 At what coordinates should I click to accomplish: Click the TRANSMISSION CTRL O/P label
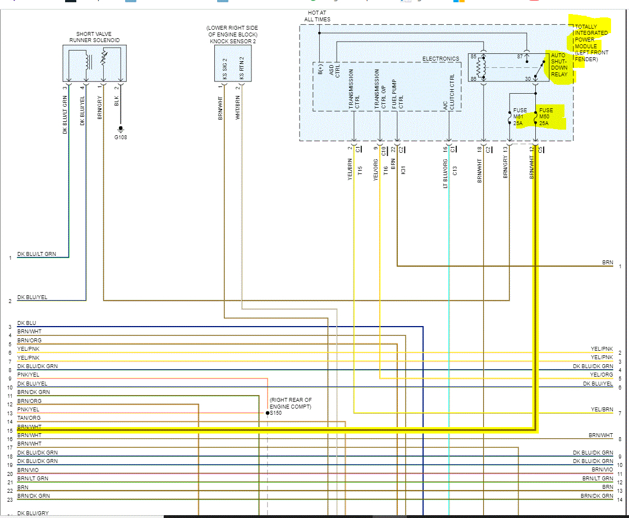click(380, 89)
